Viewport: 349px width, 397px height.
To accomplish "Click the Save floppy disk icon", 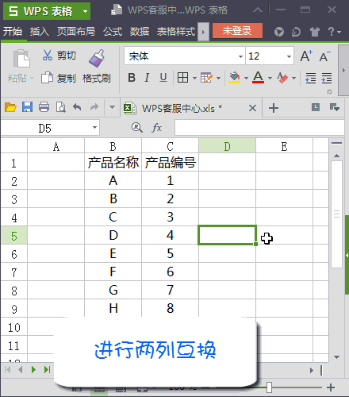I will [x=27, y=107].
